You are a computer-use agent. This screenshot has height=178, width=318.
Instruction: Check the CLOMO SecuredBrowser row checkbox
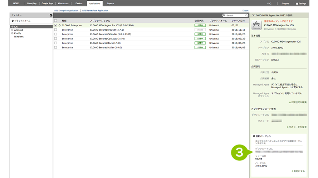[x=55, y=30]
